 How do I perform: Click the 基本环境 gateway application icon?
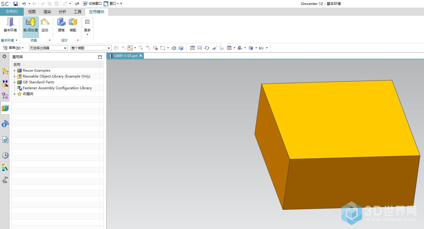[x=10, y=25]
